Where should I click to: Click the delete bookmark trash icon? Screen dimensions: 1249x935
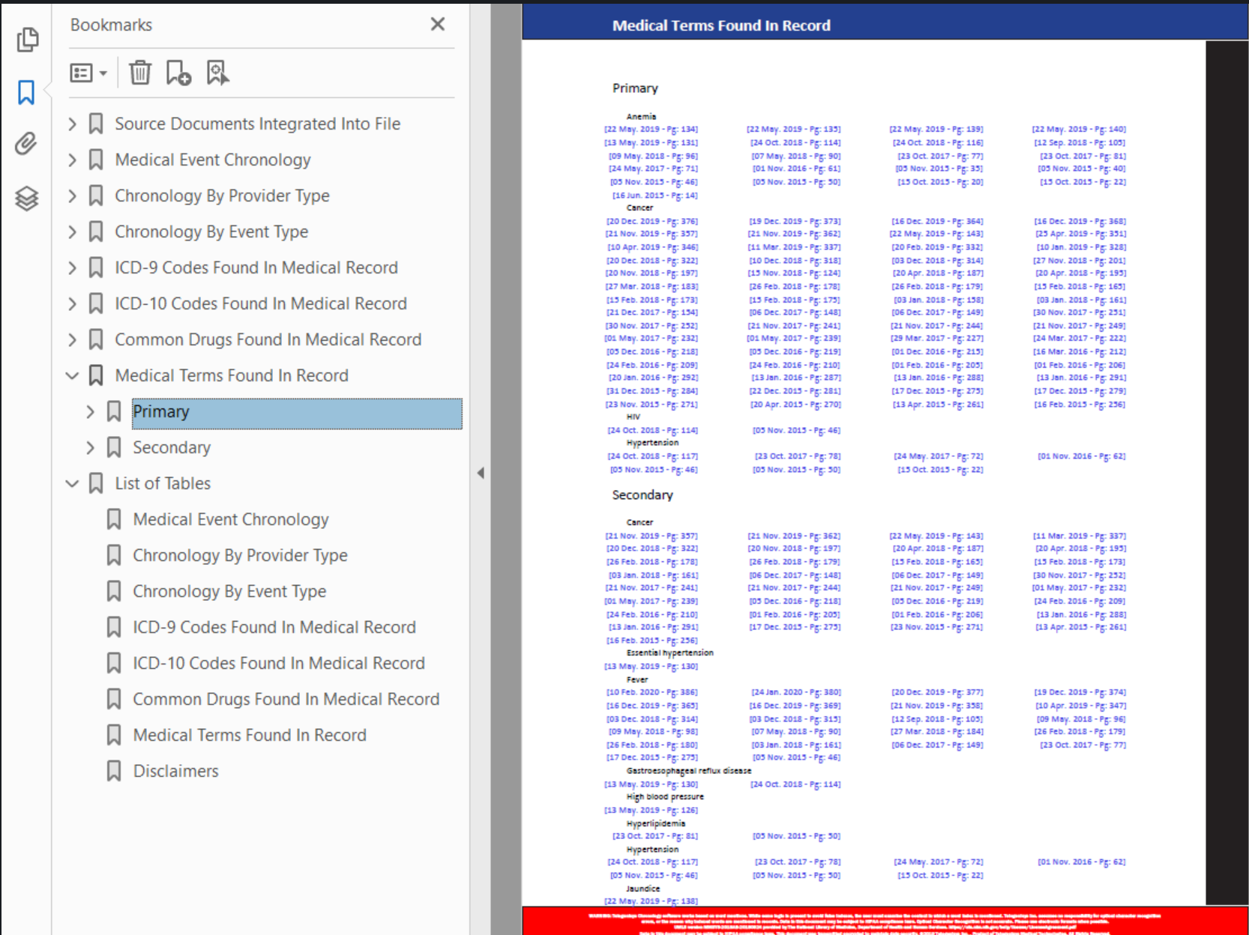coord(140,73)
